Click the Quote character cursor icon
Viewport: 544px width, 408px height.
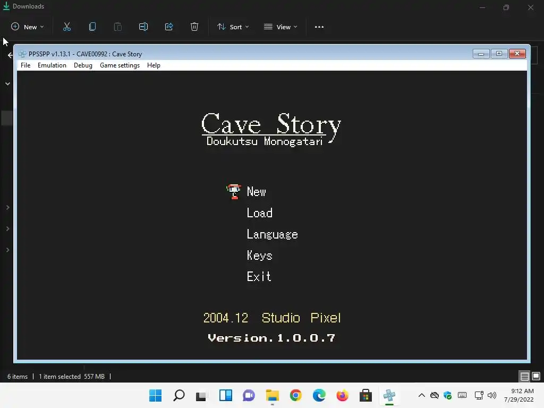(234, 191)
